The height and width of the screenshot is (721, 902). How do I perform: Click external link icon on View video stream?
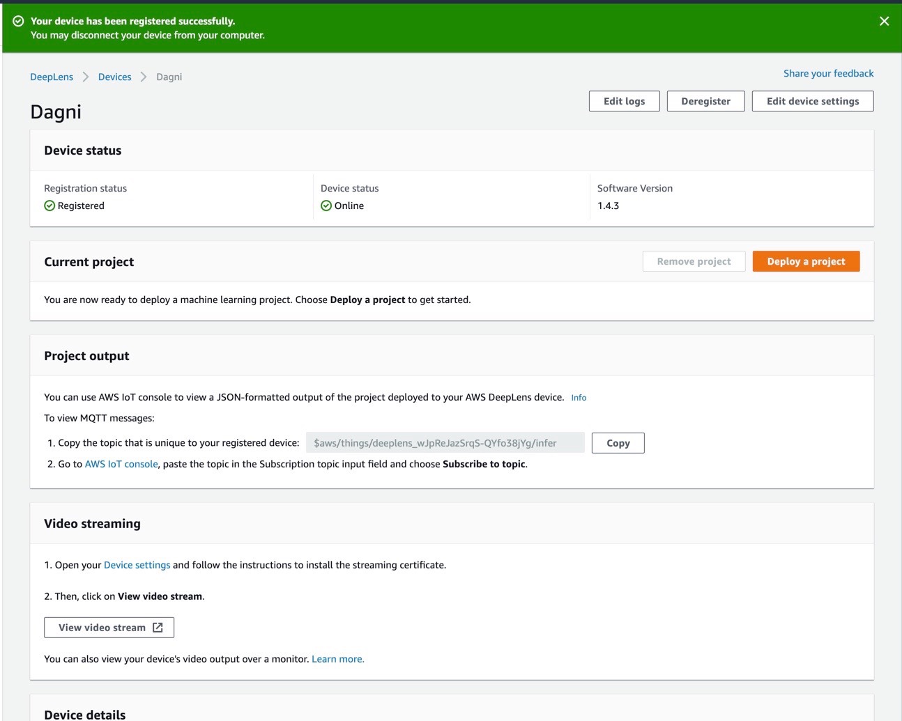coord(158,628)
